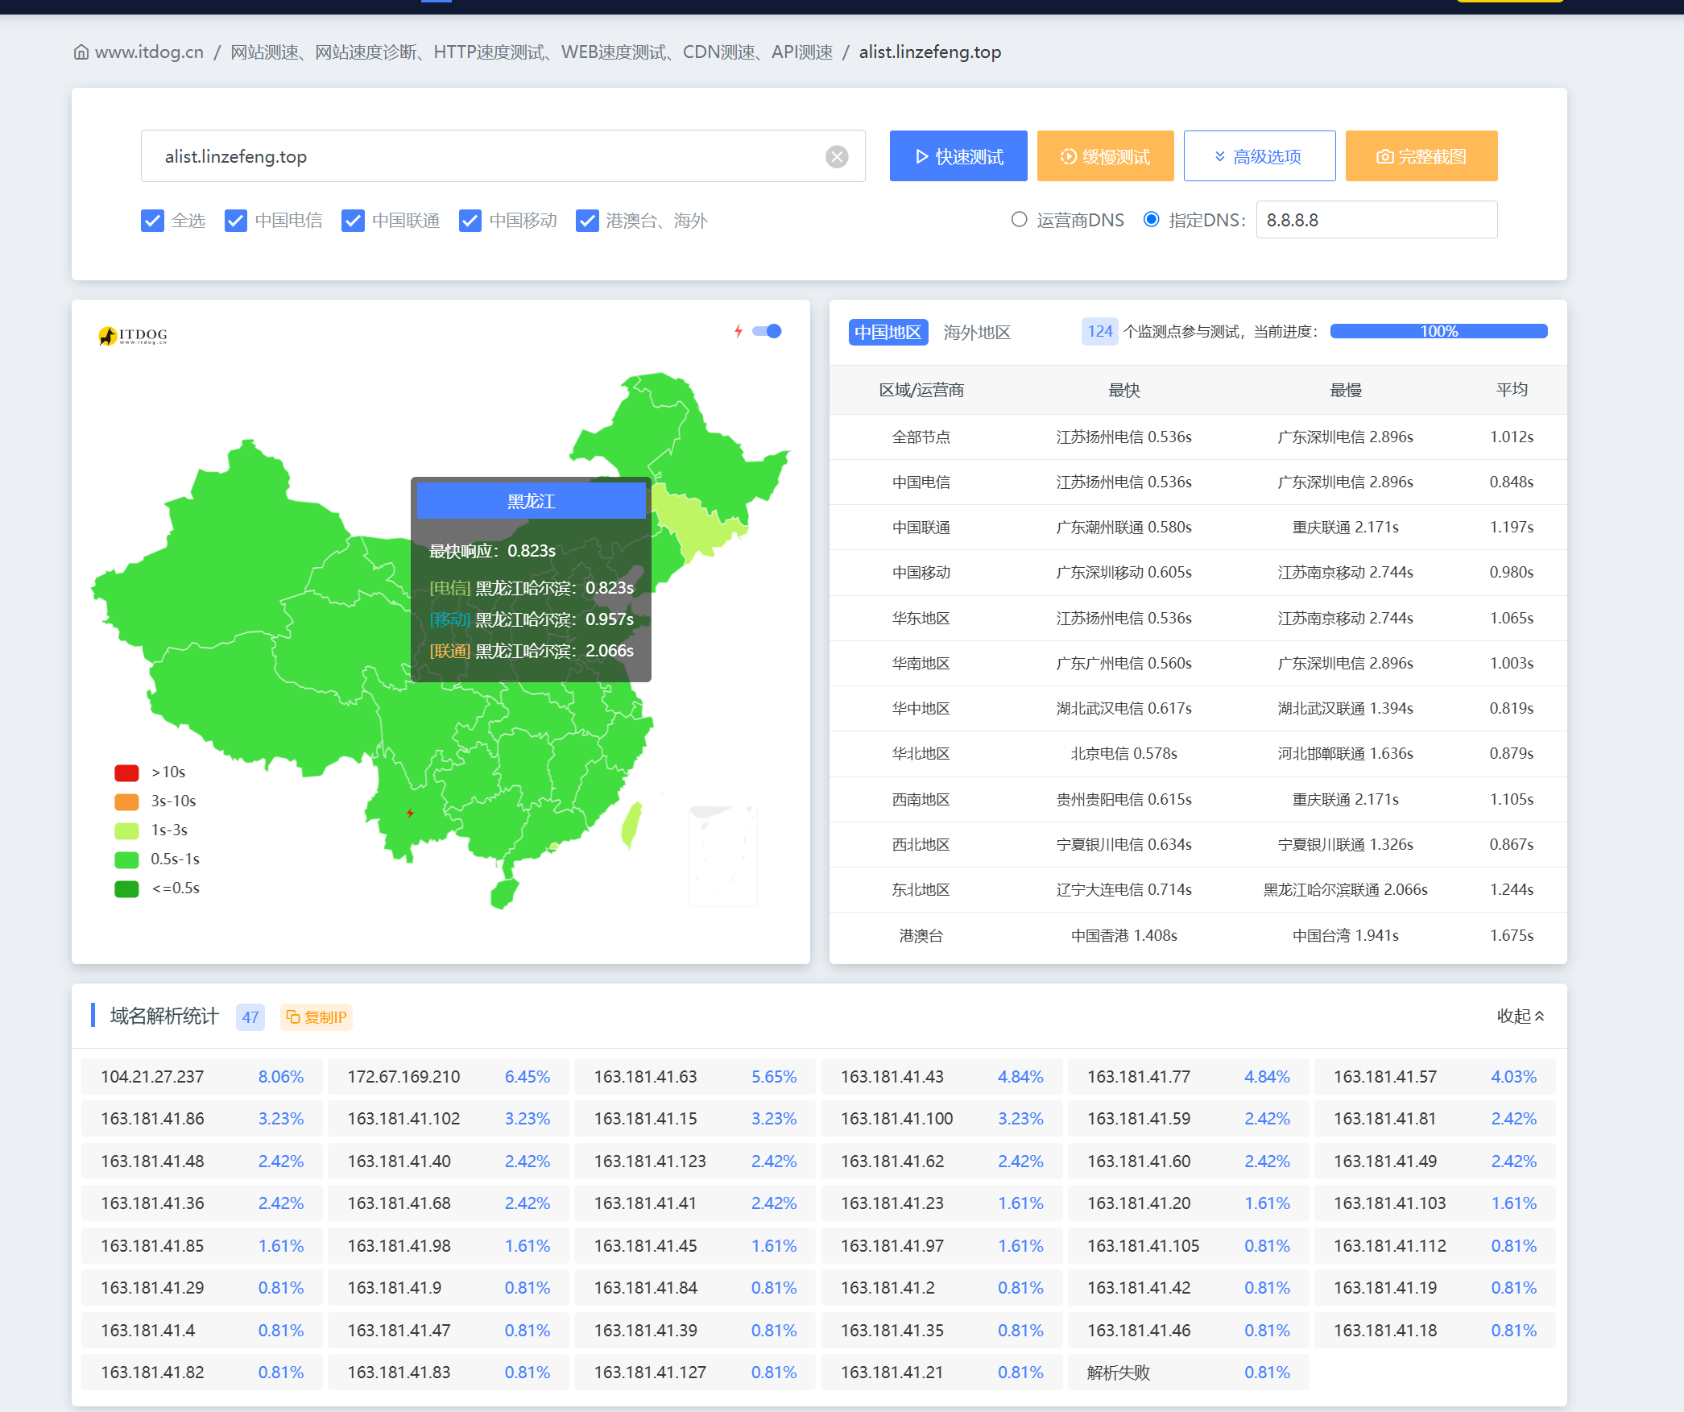Click the red lightning marker on the map
The width and height of the screenshot is (1684, 1412).
410,813
